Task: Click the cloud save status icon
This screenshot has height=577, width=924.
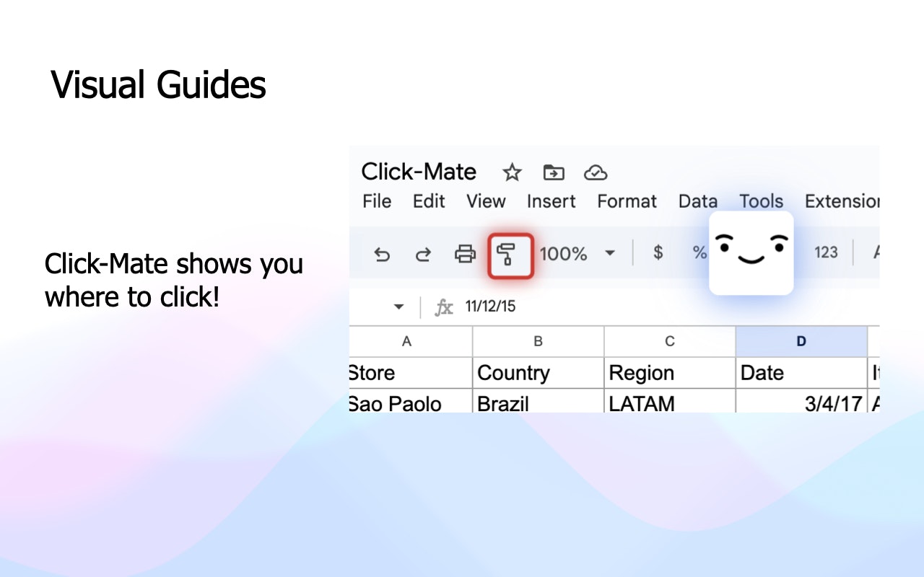Action: click(595, 172)
